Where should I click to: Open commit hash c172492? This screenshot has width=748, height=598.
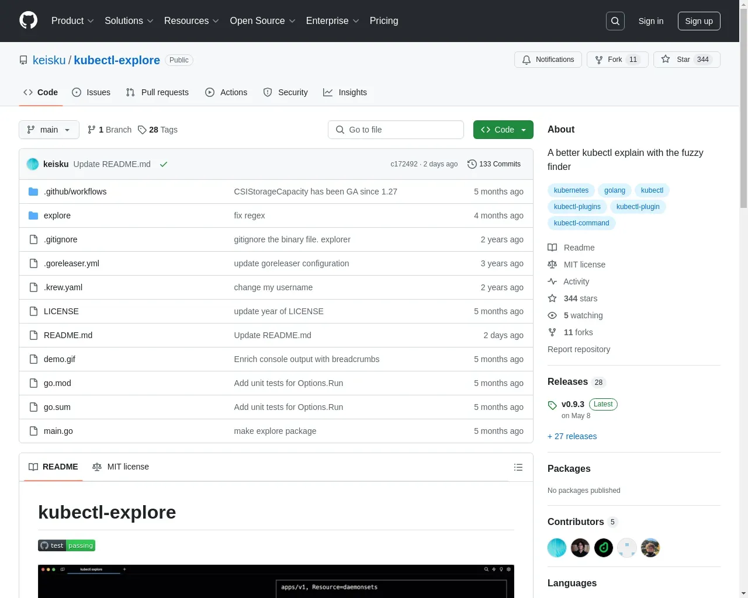[404, 164]
